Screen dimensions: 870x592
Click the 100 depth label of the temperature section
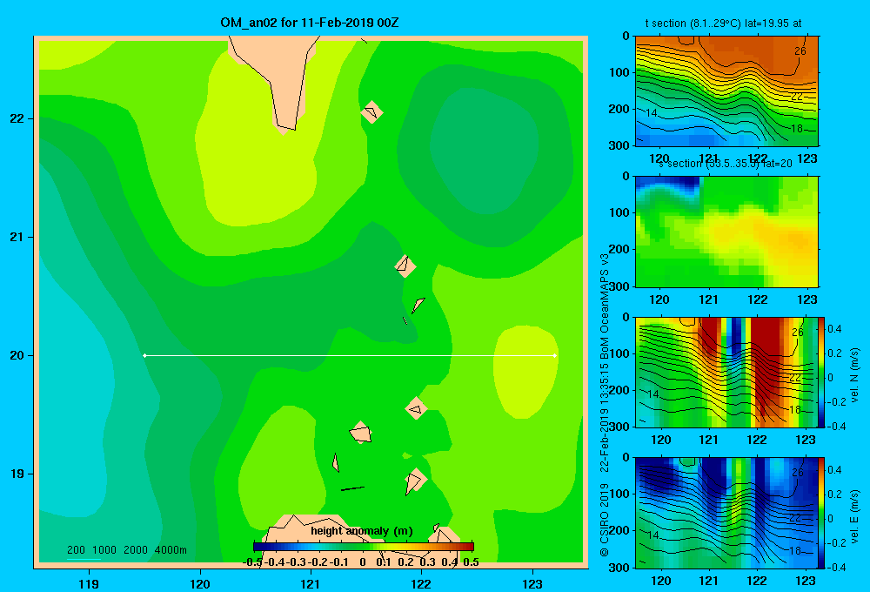point(619,72)
